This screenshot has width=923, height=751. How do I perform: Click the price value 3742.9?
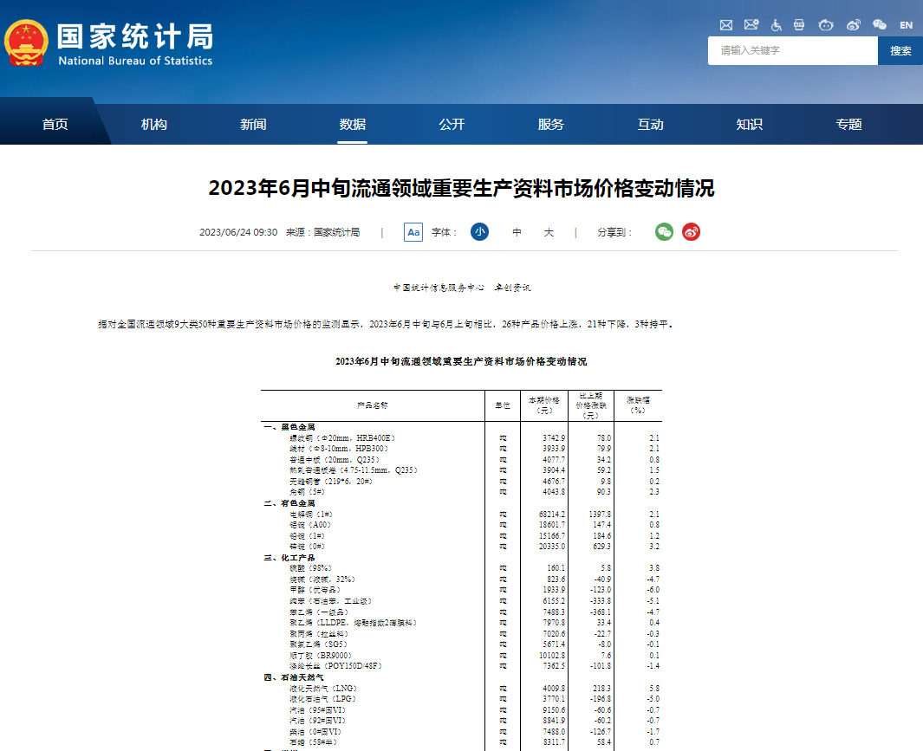553,438
